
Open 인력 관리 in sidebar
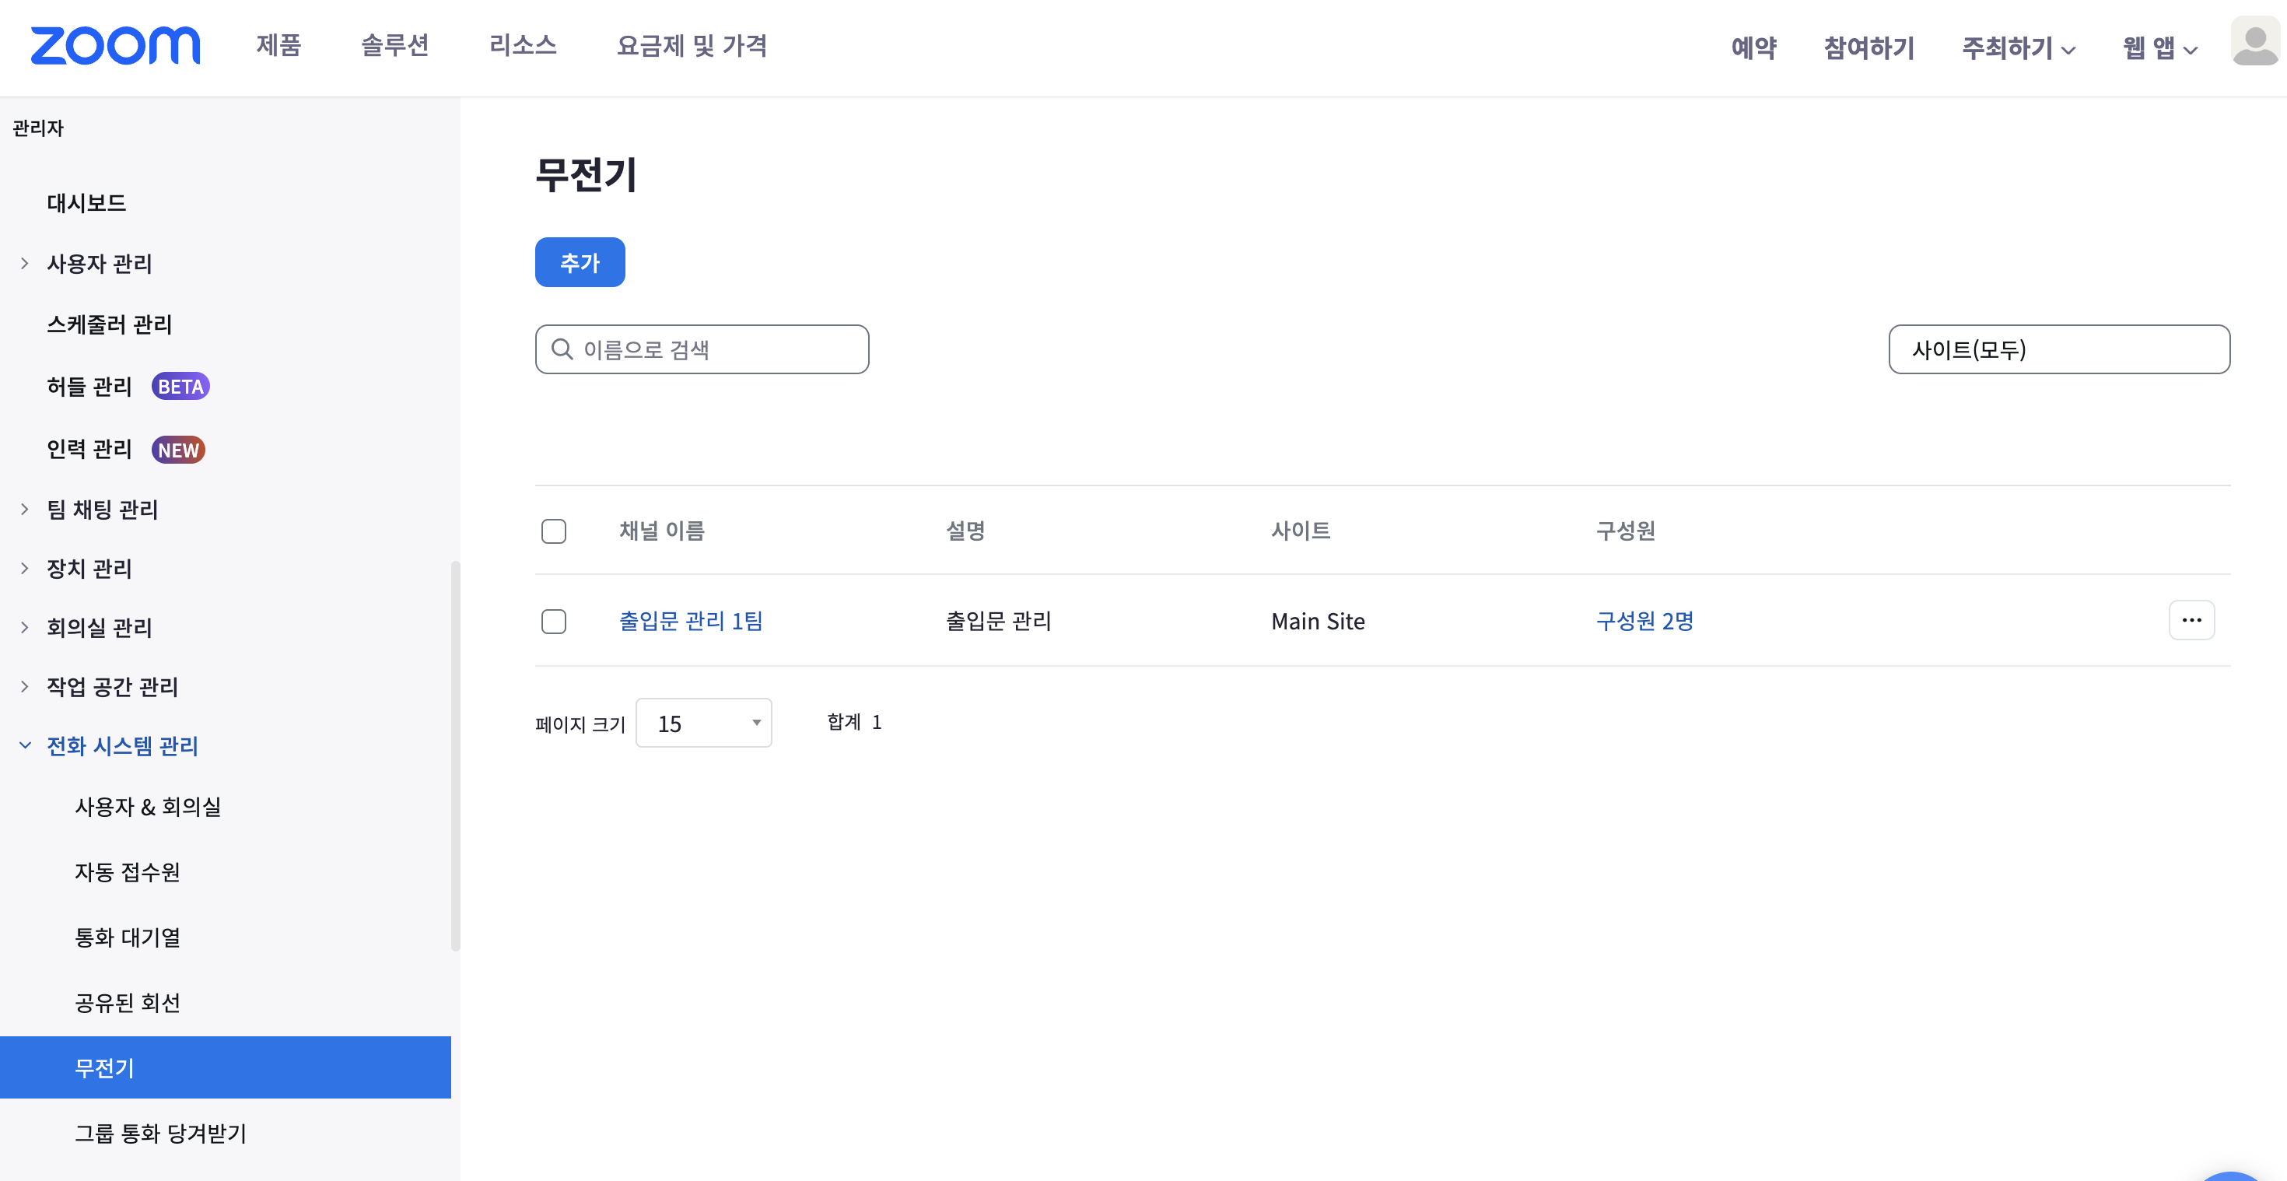coord(89,450)
